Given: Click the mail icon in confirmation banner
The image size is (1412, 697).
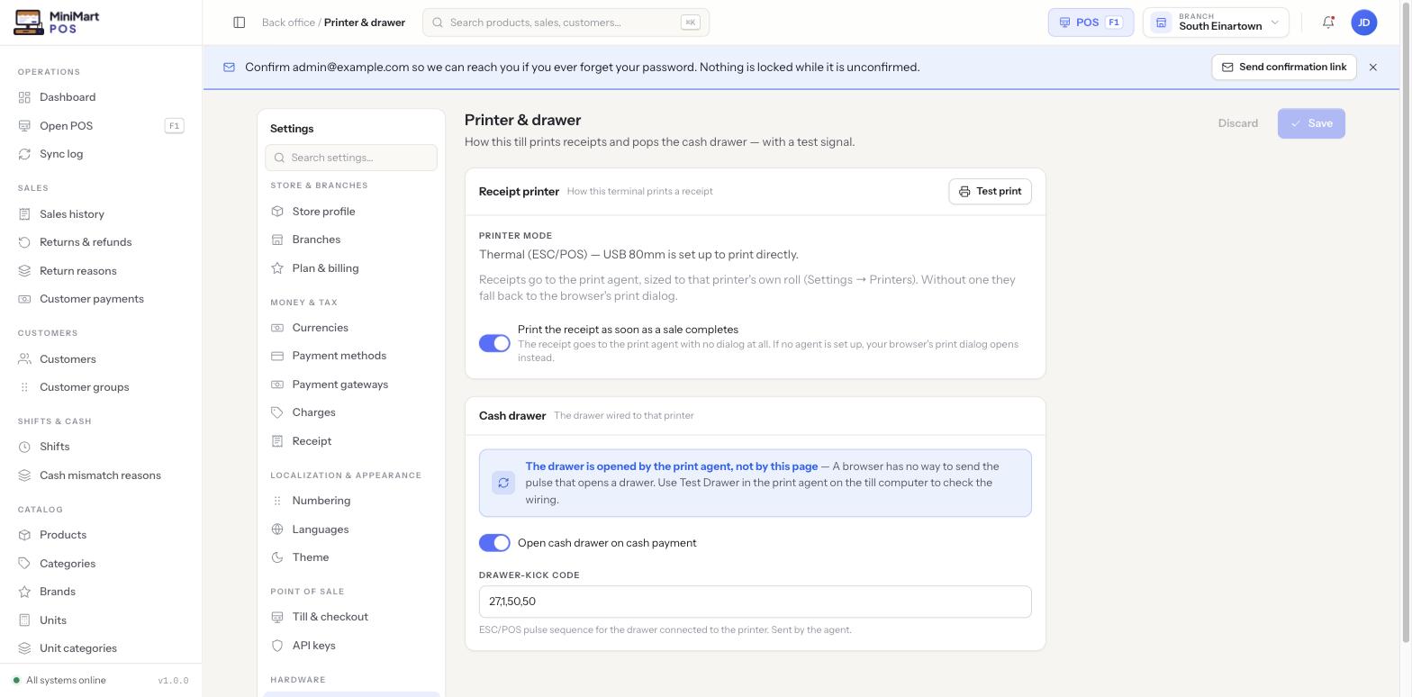Looking at the screenshot, I should coord(229,68).
